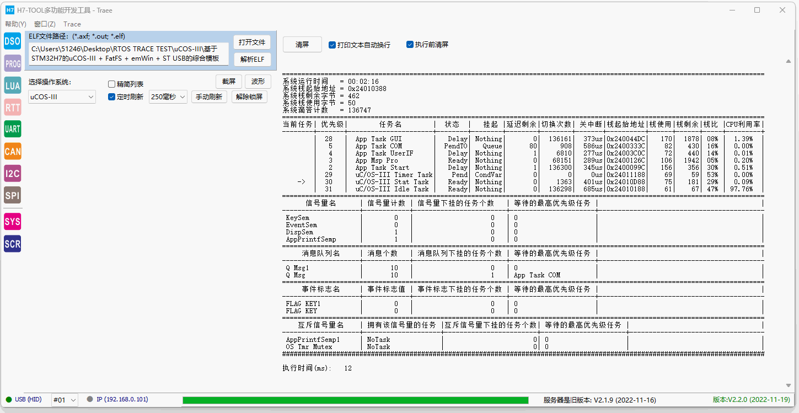799x413 pixels.
Task: Click the gray IP status indicator
Action: (90, 399)
